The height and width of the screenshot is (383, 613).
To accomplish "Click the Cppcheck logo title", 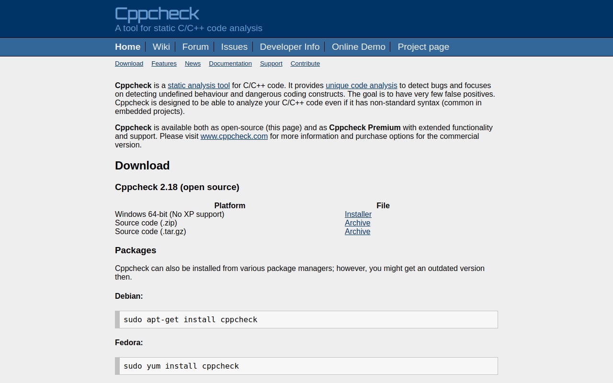I will tap(157, 14).
